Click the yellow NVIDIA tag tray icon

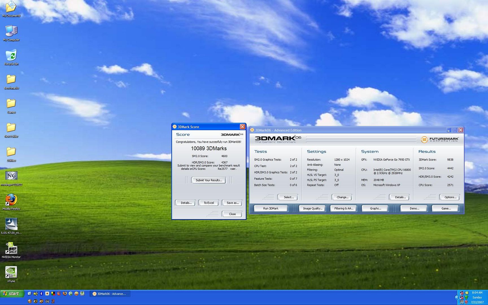pos(467,293)
